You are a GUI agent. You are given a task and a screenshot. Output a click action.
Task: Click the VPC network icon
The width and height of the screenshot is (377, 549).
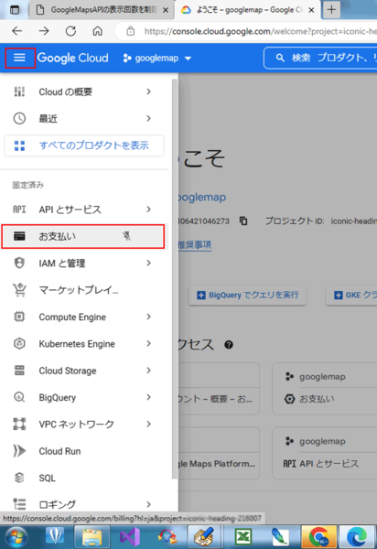pos(19,424)
